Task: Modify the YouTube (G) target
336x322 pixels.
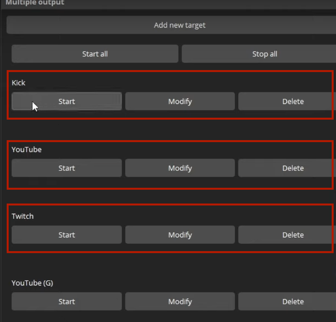Action: click(180, 302)
